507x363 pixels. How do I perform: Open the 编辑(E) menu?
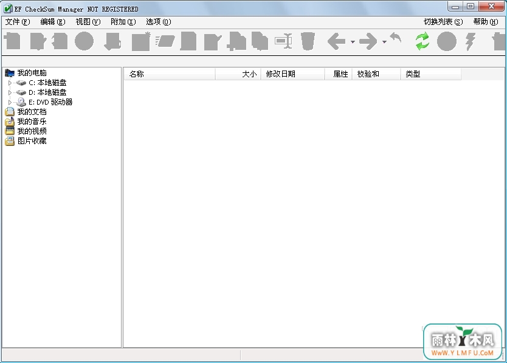tap(53, 22)
